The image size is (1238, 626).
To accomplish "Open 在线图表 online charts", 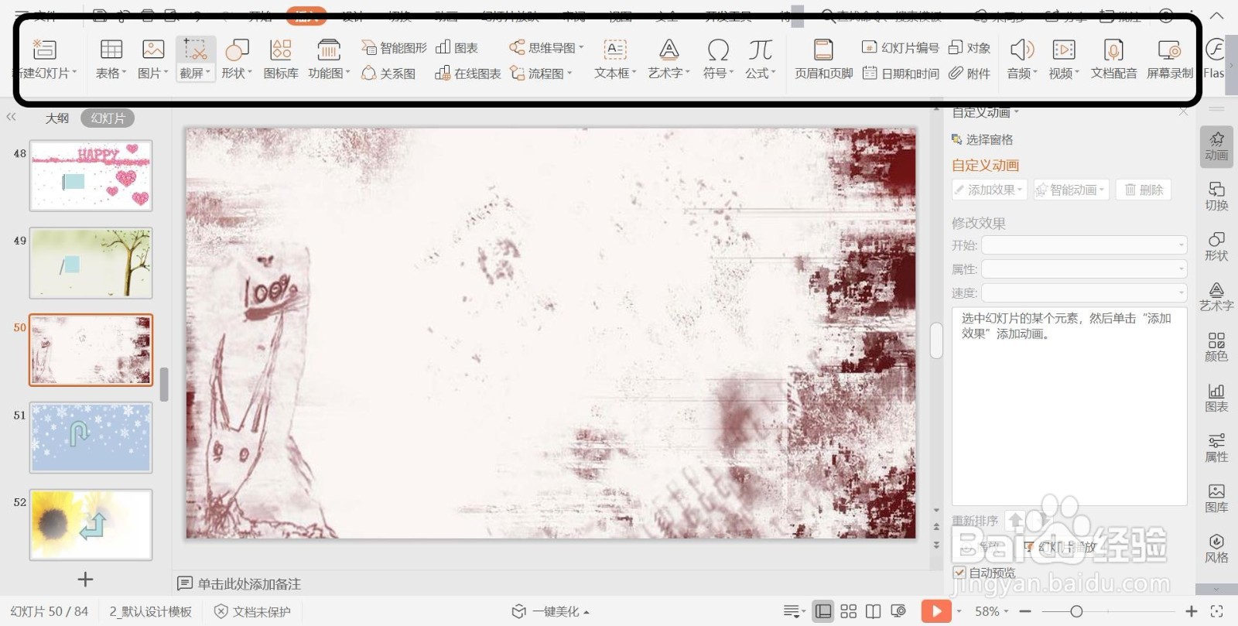I will pos(467,74).
